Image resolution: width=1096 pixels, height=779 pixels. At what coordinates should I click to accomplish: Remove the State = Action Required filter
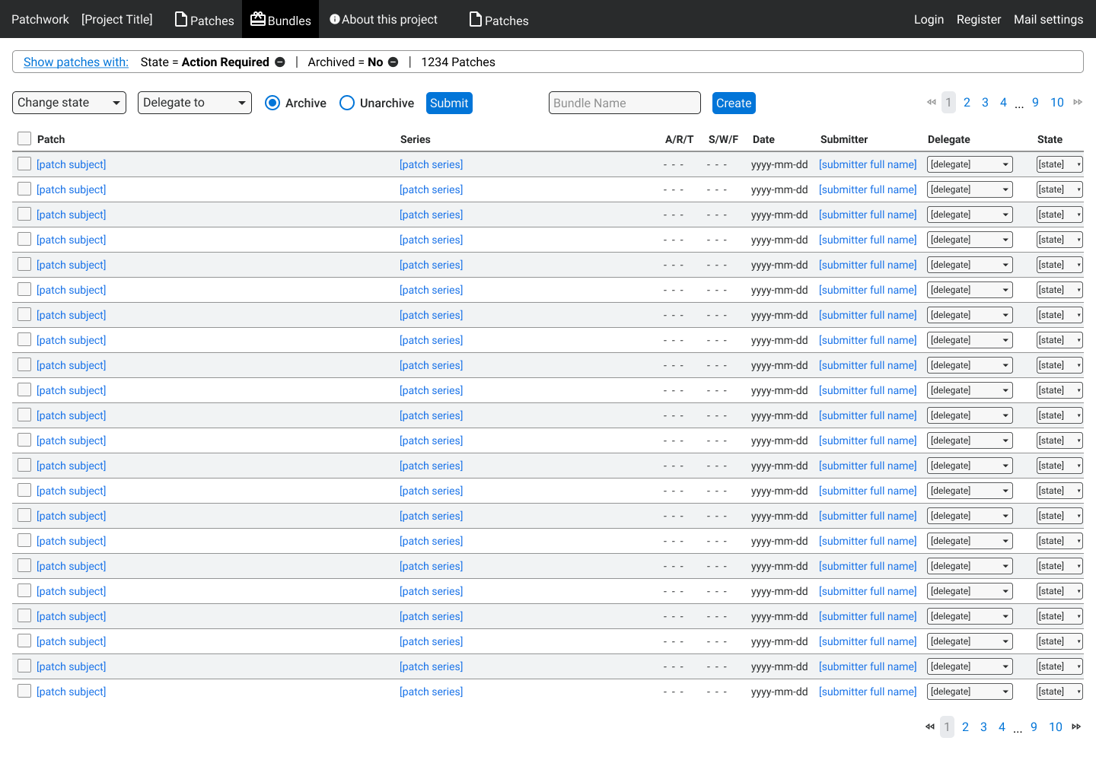tap(280, 62)
